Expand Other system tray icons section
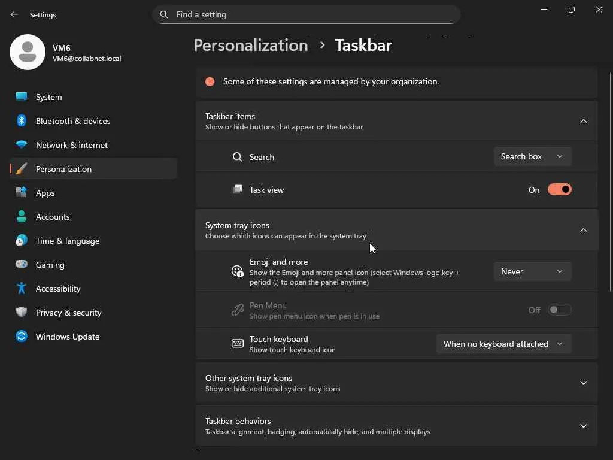613x460 pixels. [x=583, y=383]
